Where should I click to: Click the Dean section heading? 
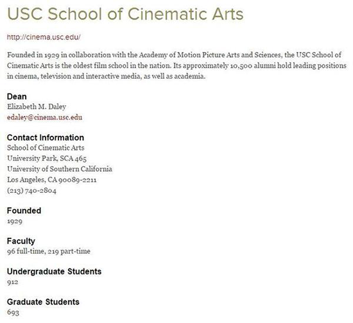17,96
